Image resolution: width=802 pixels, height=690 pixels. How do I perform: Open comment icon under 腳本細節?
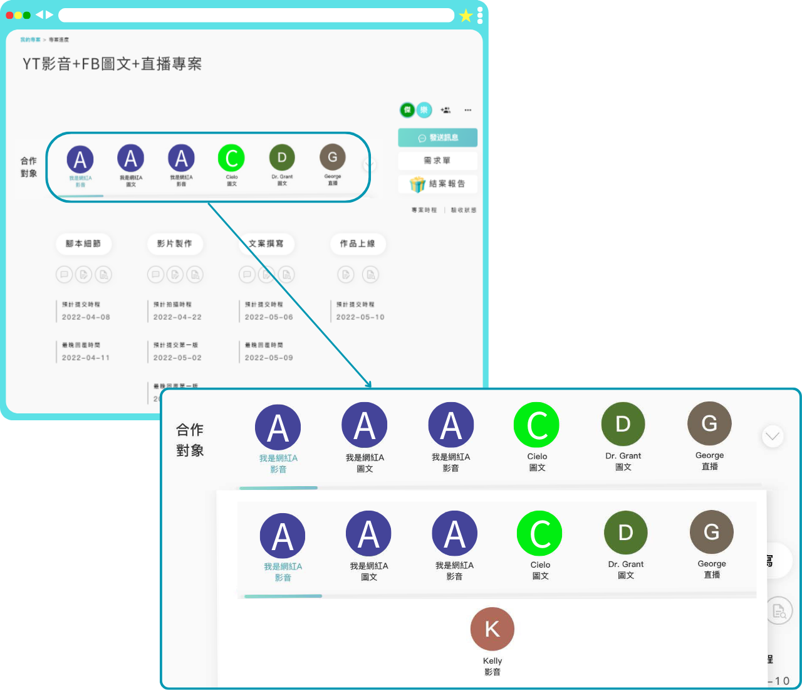click(64, 275)
